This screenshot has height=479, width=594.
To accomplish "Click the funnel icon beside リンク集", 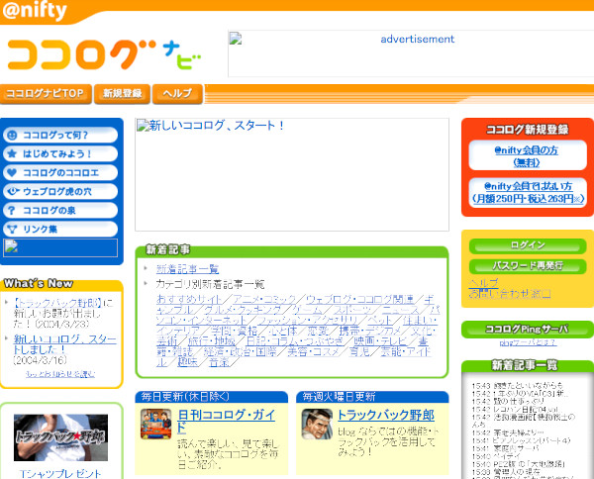I will pos(12,230).
